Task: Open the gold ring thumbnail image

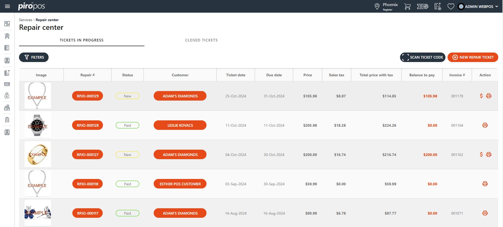Action: click(38, 154)
